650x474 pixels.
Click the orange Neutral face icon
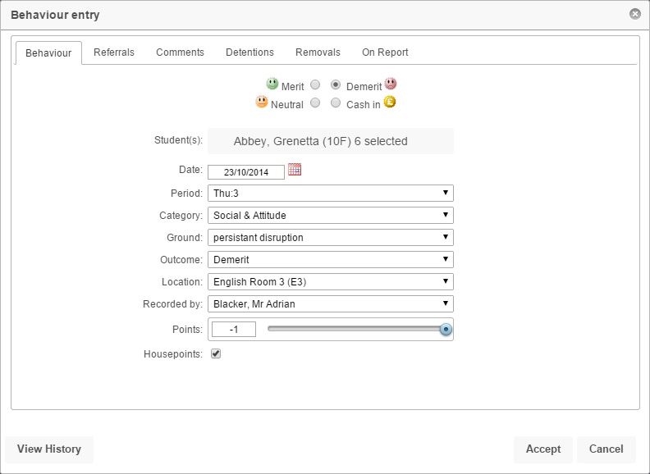click(x=262, y=103)
